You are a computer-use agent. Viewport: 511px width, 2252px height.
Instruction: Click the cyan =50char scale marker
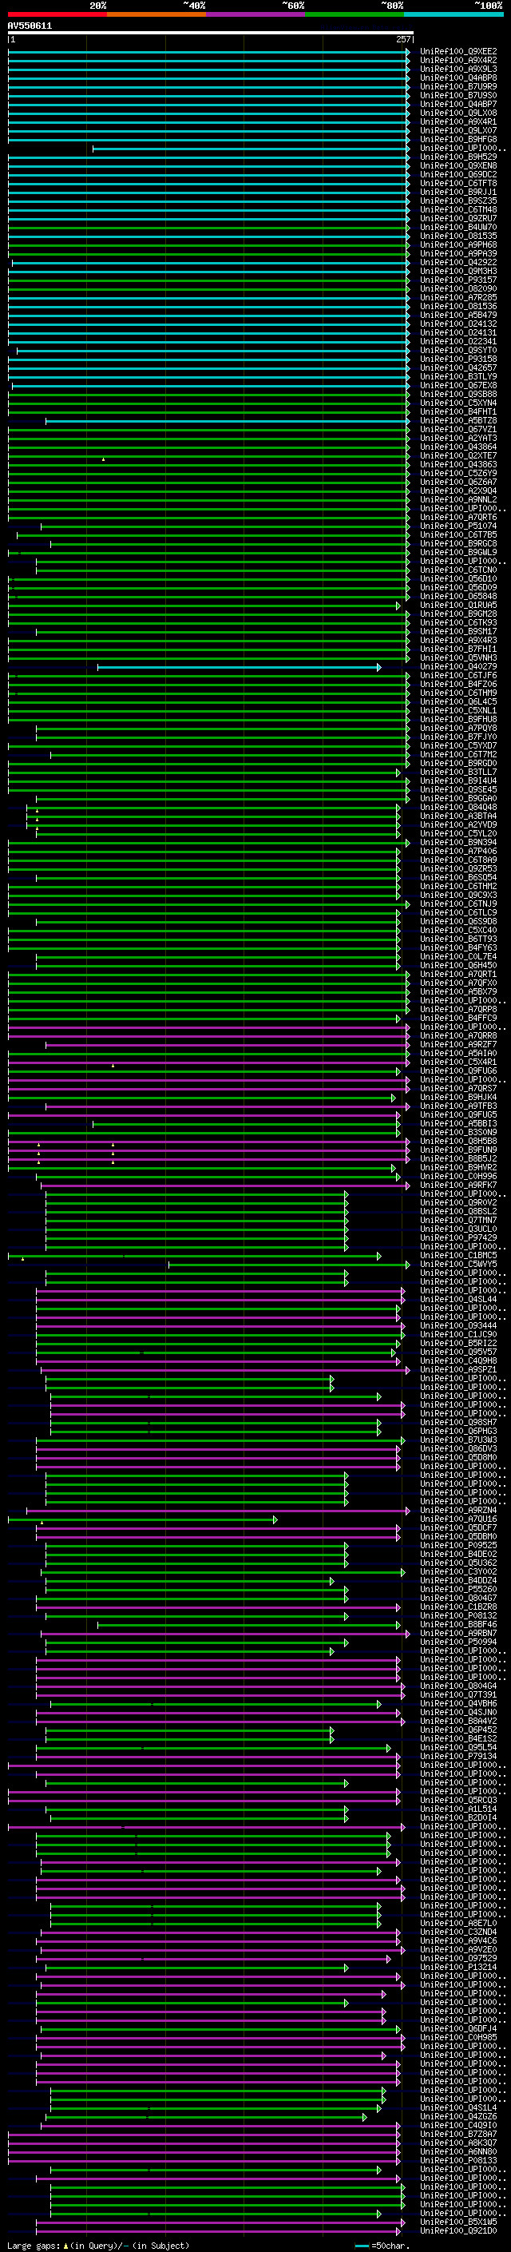[362, 2245]
